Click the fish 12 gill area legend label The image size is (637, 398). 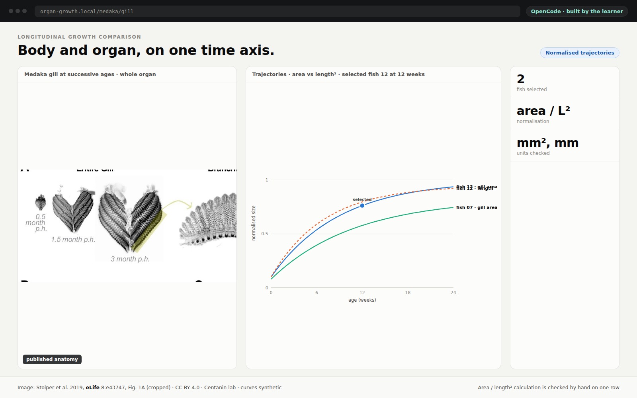[x=477, y=187]
